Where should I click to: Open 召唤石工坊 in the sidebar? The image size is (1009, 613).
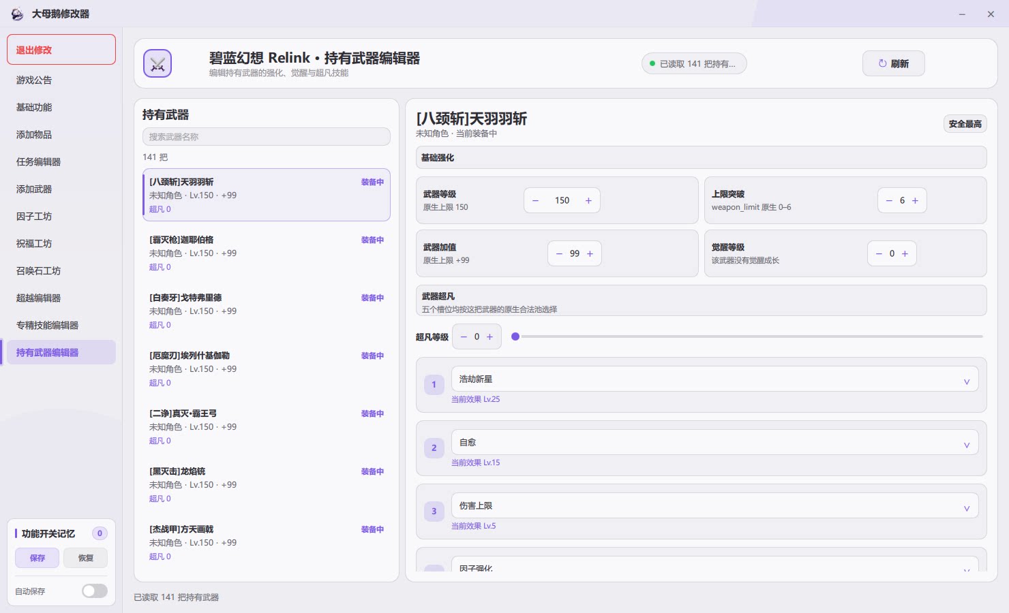click(x=61, y=270)
